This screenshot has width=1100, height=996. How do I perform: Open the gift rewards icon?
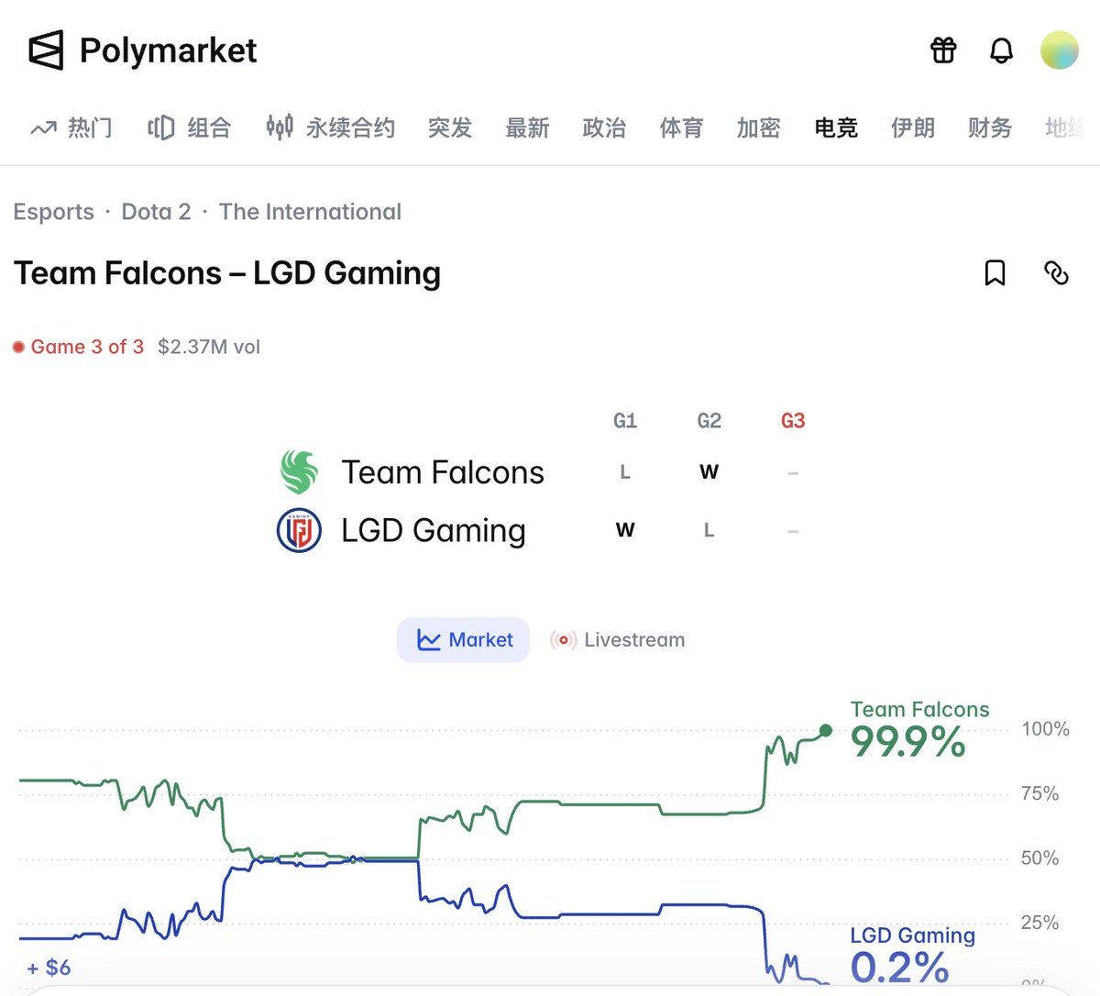943,50
